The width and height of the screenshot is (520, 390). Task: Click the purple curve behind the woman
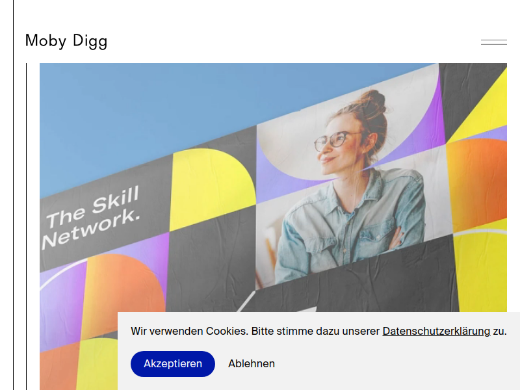[x=428, y=133]
